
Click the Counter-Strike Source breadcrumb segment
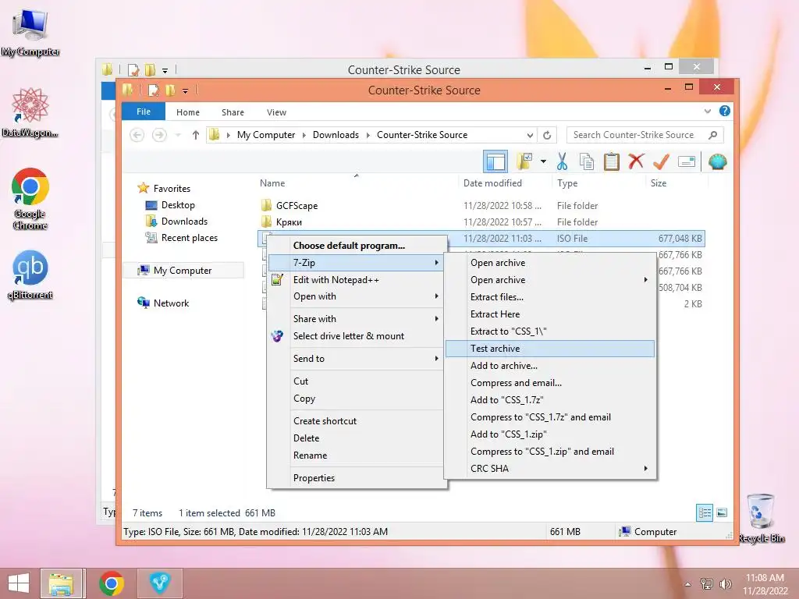422,135
